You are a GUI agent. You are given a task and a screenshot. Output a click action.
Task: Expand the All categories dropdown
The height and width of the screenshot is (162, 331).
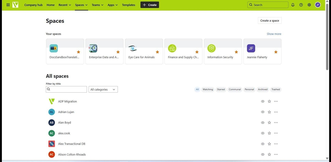(x=103, y=89)
